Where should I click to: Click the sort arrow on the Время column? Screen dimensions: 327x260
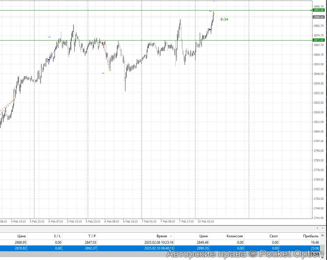click(x=170, y=236)
